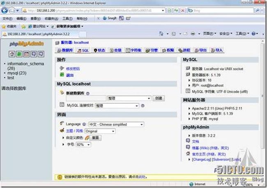The height and width of the screenshot is (188, 267).
Task: Click the green log out icon in sidebar
Action: point(19,54)
